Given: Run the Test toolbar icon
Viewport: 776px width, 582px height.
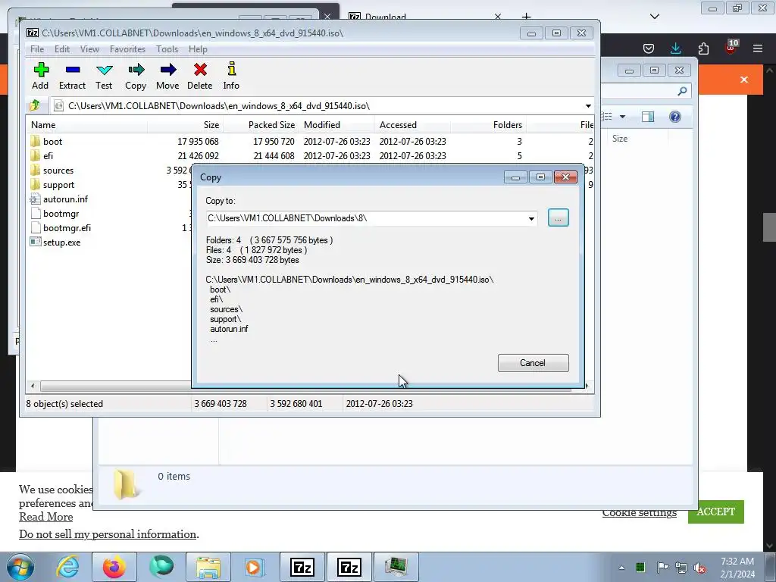Looking at the screenshot, I should (x=104, y=70).
